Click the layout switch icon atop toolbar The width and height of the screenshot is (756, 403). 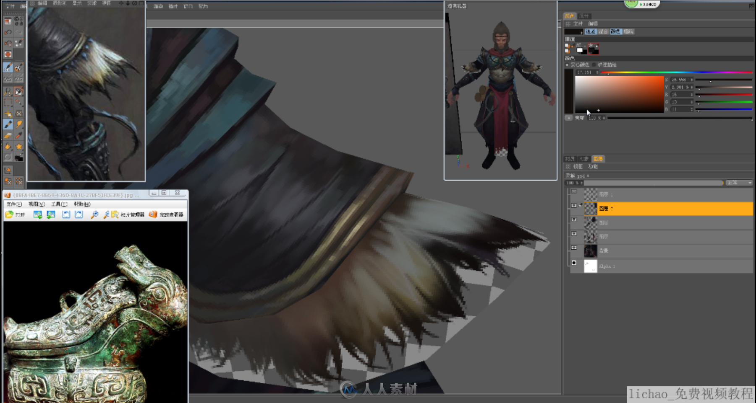[8, 21]
